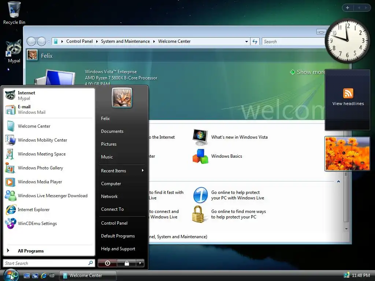This screenshot has height=281, width=375.
Task: Launch Internet Explorer from Start menu
Action: 49,210
